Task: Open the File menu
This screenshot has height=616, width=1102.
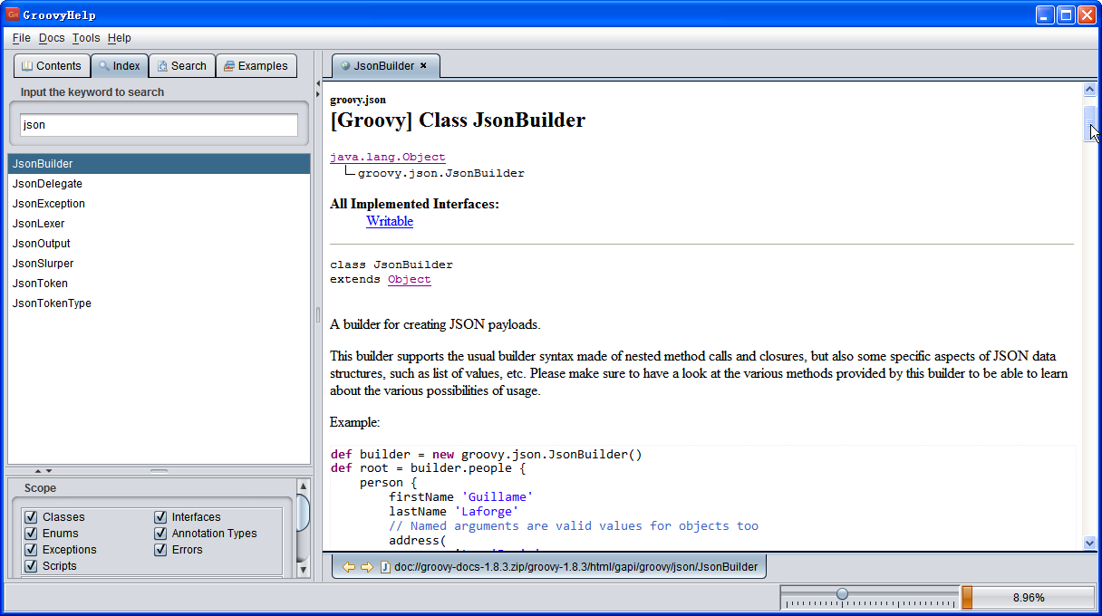Action: (22, 38)
